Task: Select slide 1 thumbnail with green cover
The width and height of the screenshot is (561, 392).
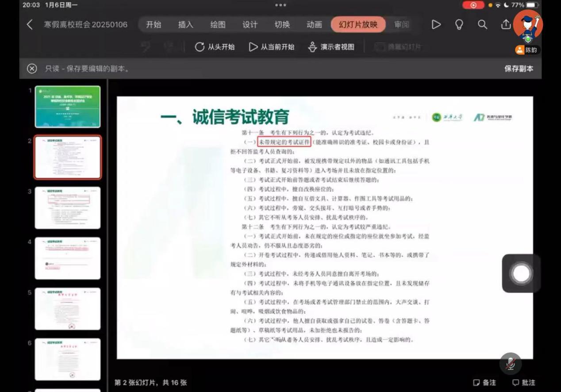Action: (68, 107)
